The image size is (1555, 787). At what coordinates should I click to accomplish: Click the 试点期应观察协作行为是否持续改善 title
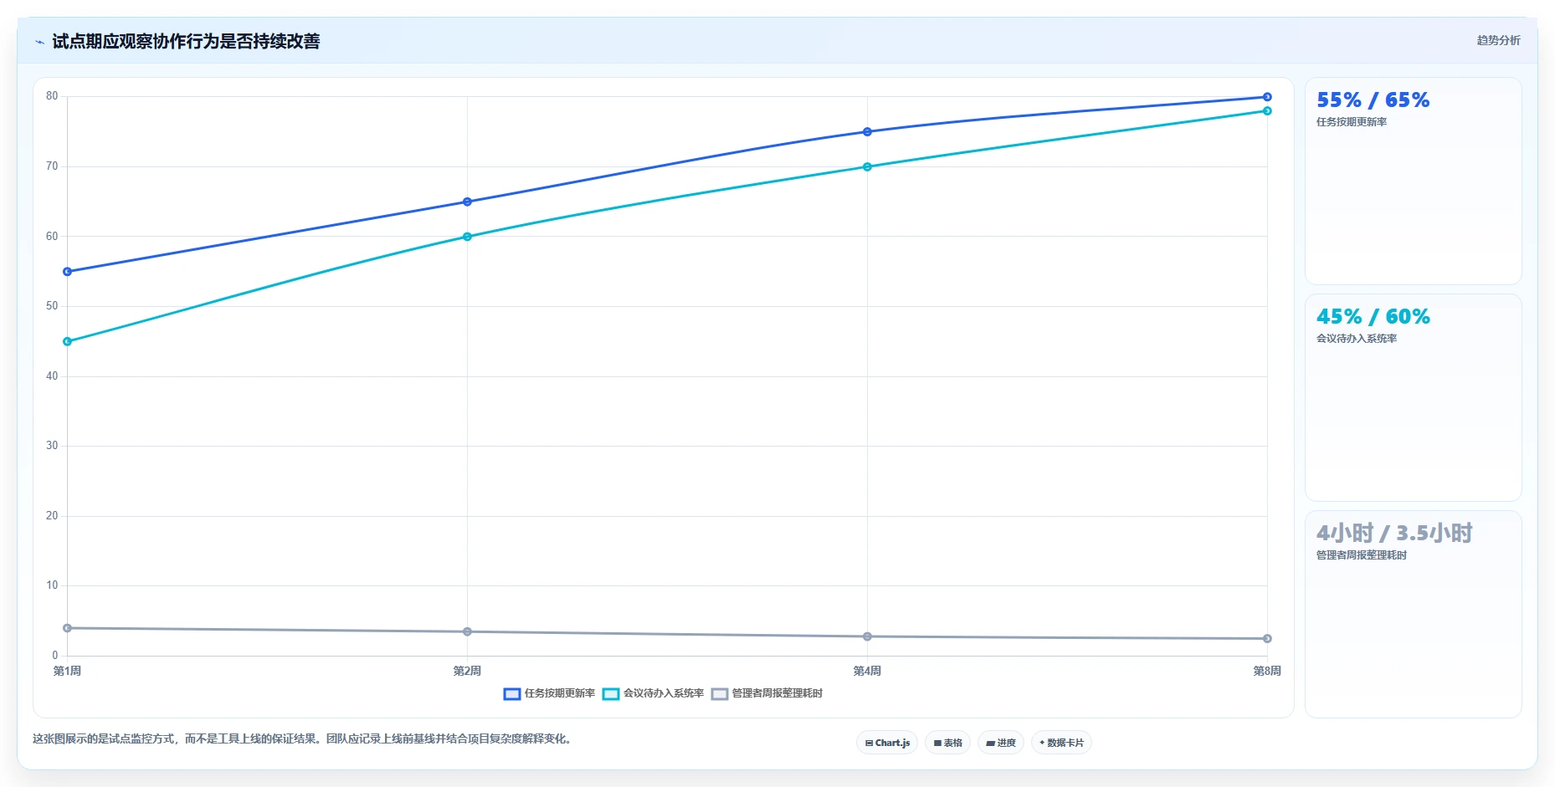[x=186, y=42]
